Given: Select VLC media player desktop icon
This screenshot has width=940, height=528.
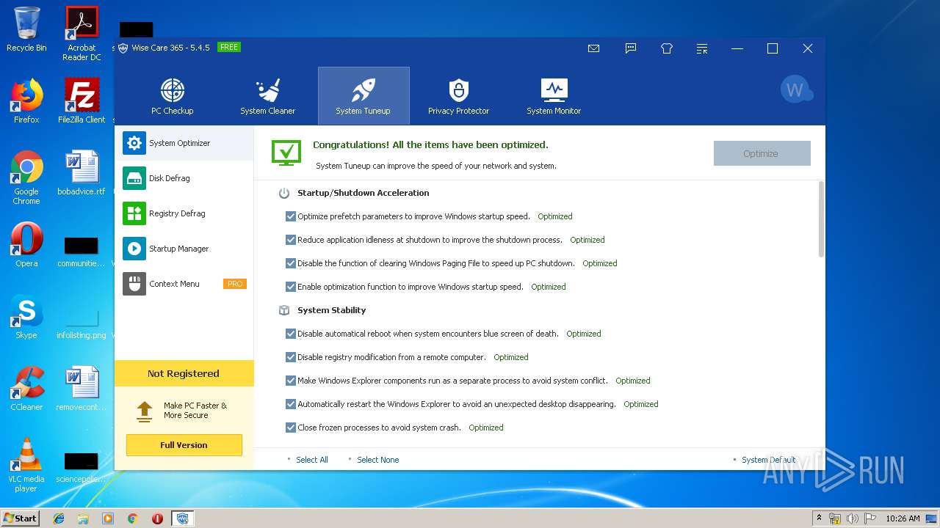Looking at the screenshot, I should tap(26, 465).
